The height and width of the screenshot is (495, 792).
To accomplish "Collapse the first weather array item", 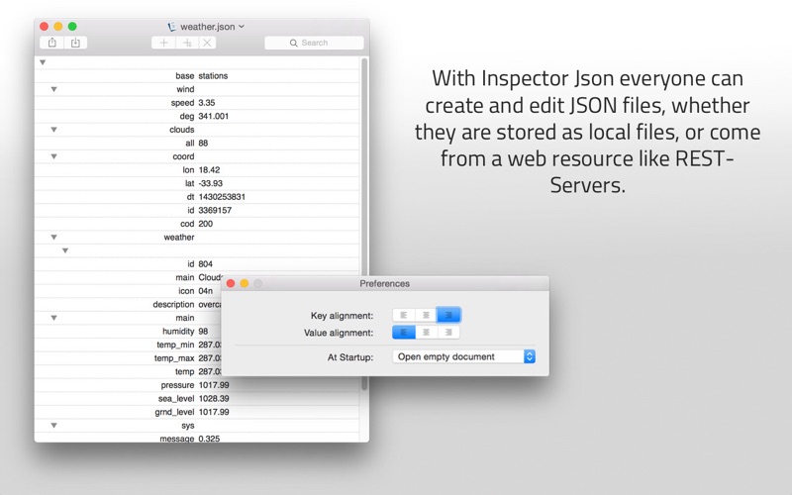I will [65, 250].
